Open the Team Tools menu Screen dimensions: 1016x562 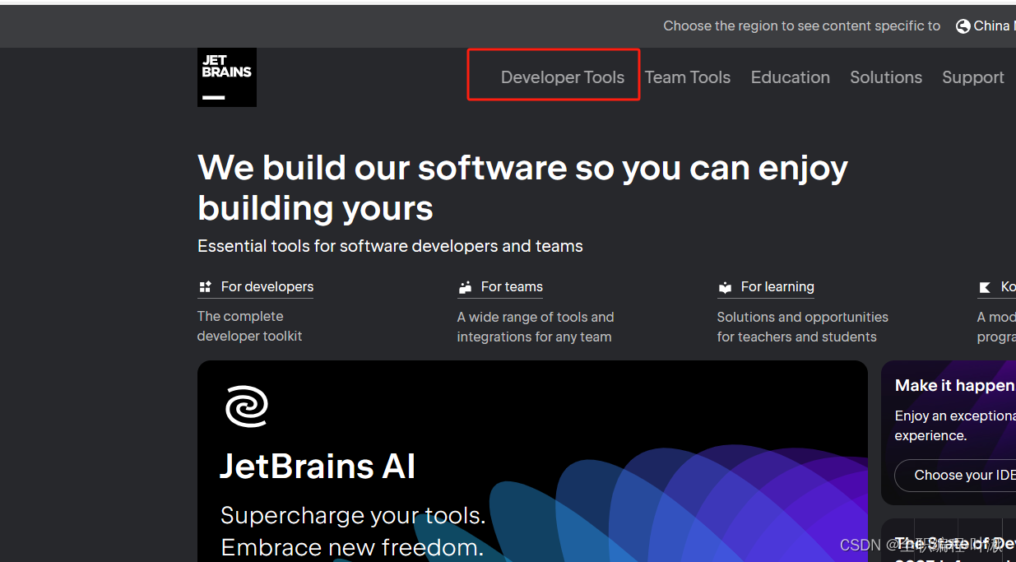tap(688, 77)
